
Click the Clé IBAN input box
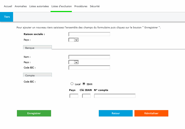(x=86, y=96)
